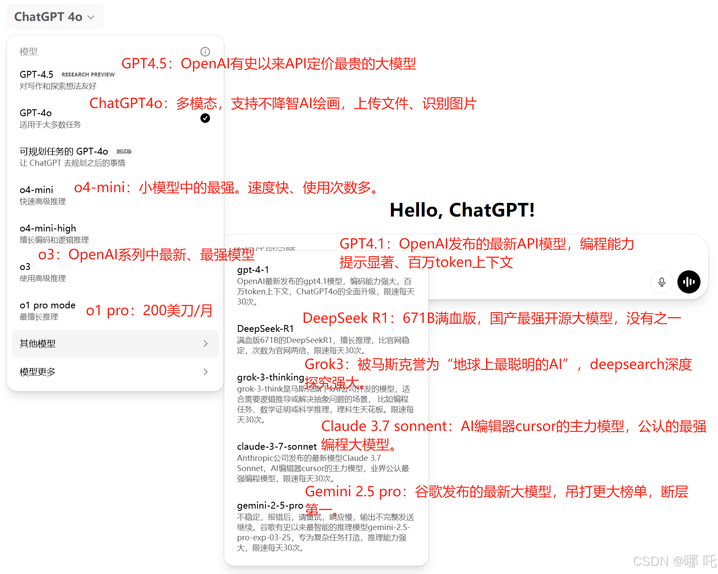Click the 适用于大多数任务 description text
This screenshot has height=574, width=718.
click(50, 125)
